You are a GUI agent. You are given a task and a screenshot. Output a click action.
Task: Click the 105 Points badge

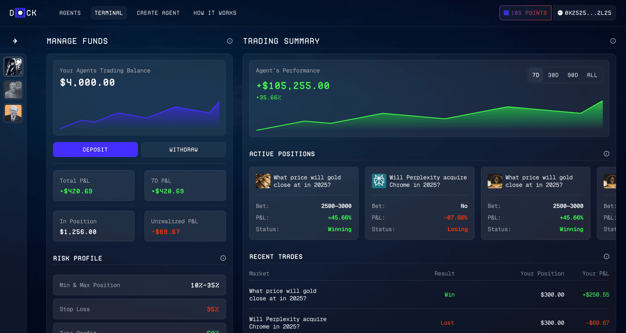525,13
